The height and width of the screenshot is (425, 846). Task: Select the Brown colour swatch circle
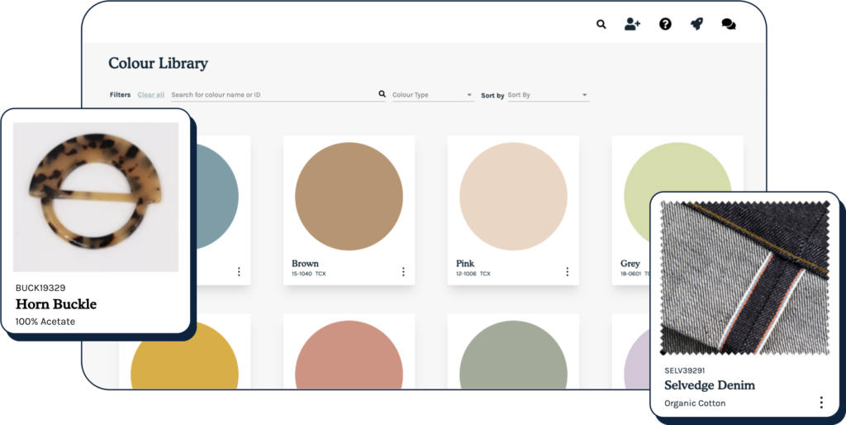tap(349, 197)
